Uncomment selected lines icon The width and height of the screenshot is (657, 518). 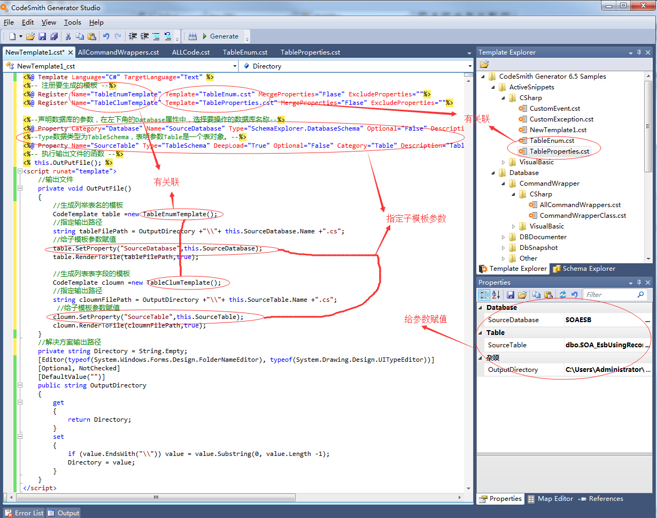(x=168, y=36)
